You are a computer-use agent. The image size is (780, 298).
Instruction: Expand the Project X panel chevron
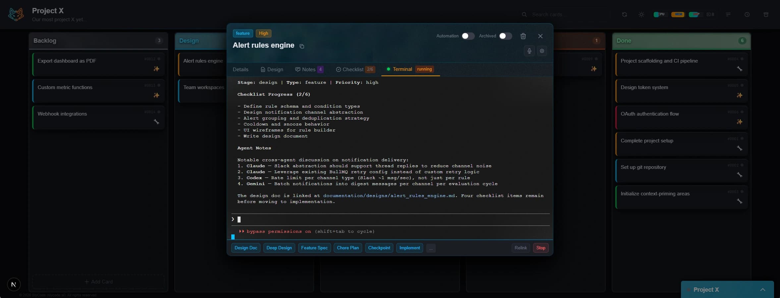tap(762, 290)
